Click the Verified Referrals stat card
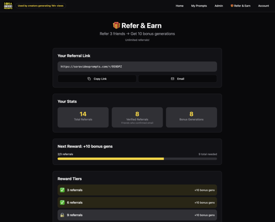 tap(137, 117)
